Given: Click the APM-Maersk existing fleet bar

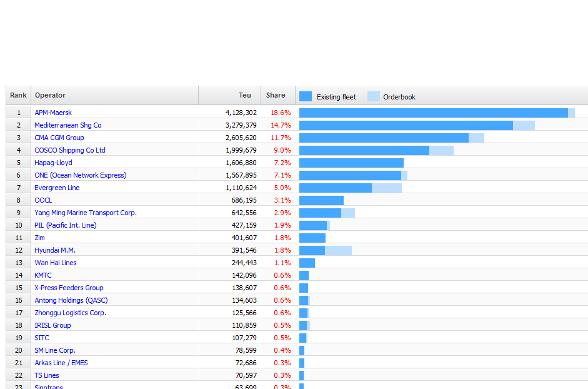Looking at the screenshot, I should (x=433, y=113).
